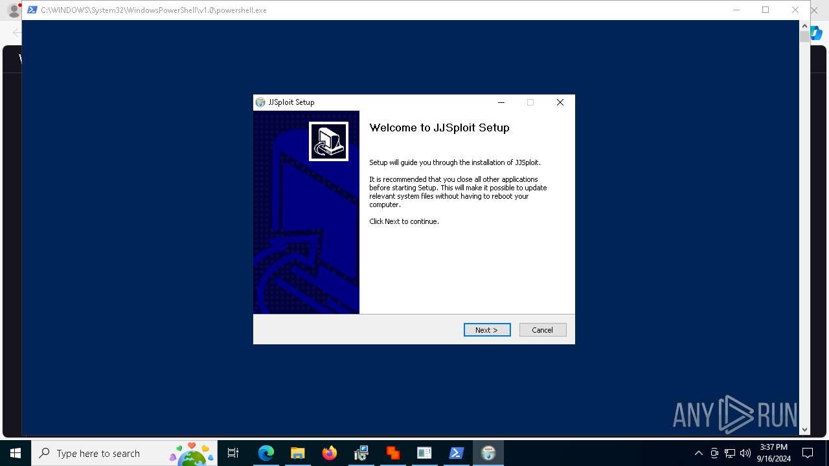Click the PowerShell icon in window title bar

click(x=32, y=10)
